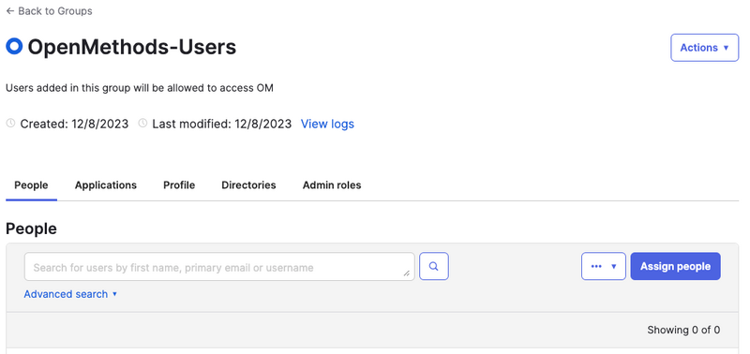The height and width of the screenshot is (354, 750).
Task: Click the magnifier search icon button
Action: coord(434,266)
